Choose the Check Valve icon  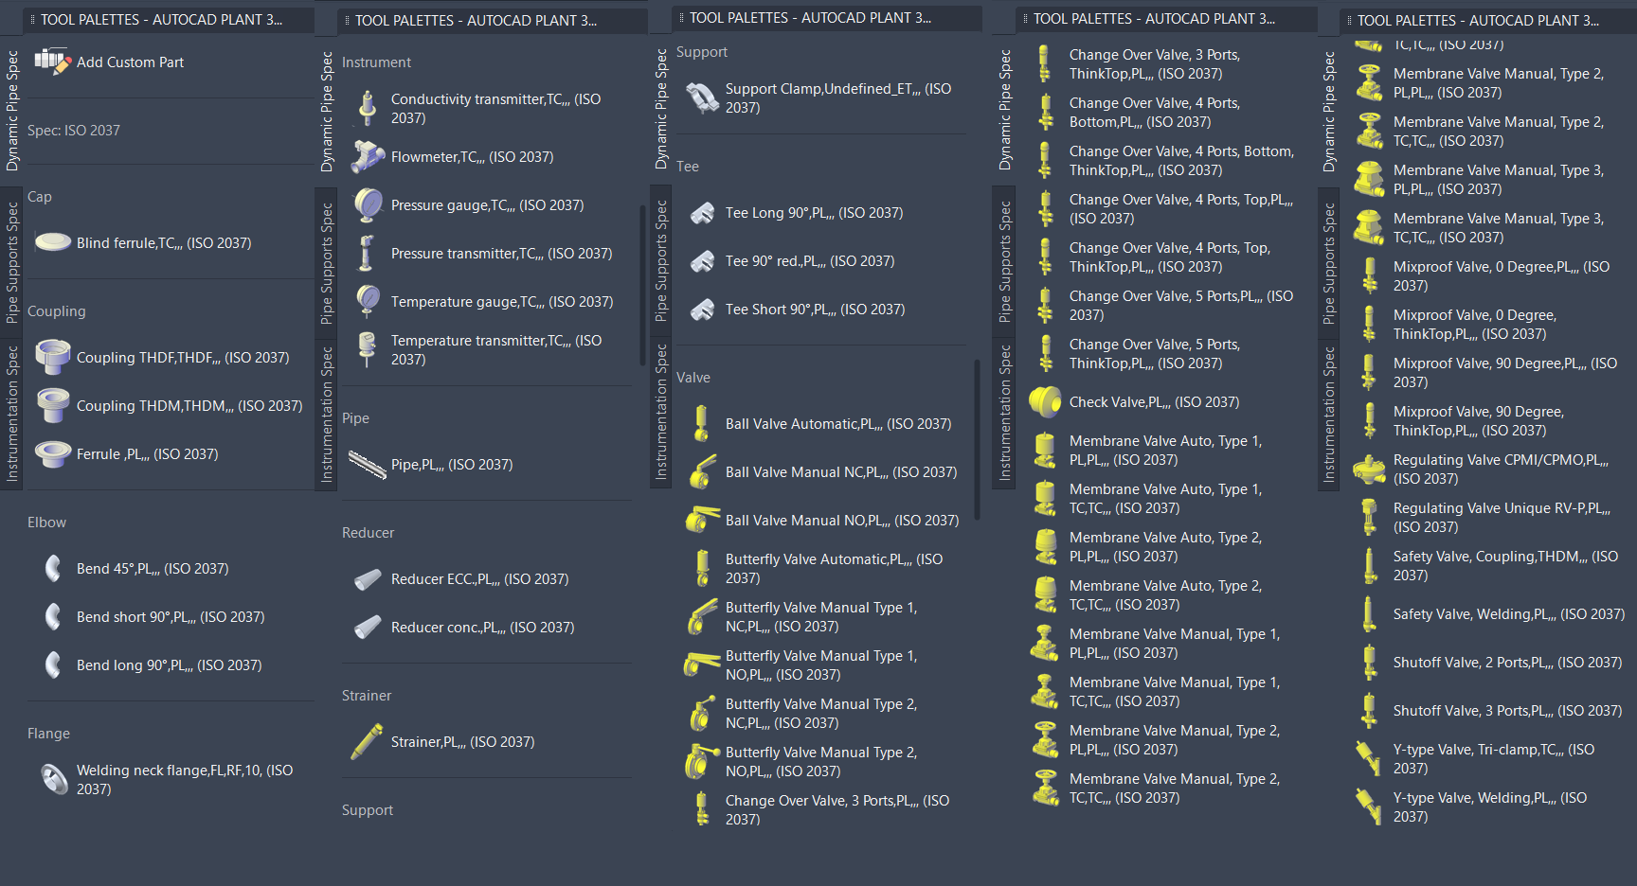point(1046,401)
